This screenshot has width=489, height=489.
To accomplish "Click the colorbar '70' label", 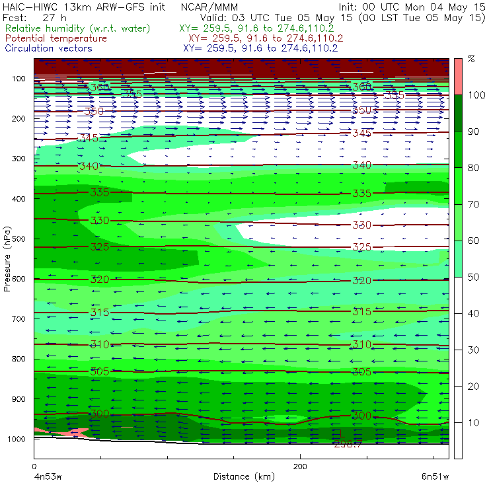I will [x=473, y=204].
